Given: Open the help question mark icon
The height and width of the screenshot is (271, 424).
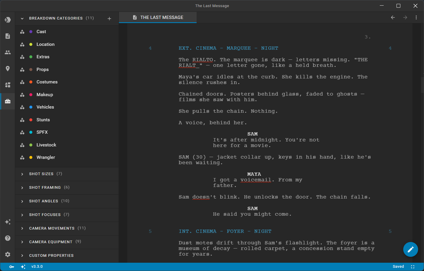Looking at the screenshot, I should point(8,238).
